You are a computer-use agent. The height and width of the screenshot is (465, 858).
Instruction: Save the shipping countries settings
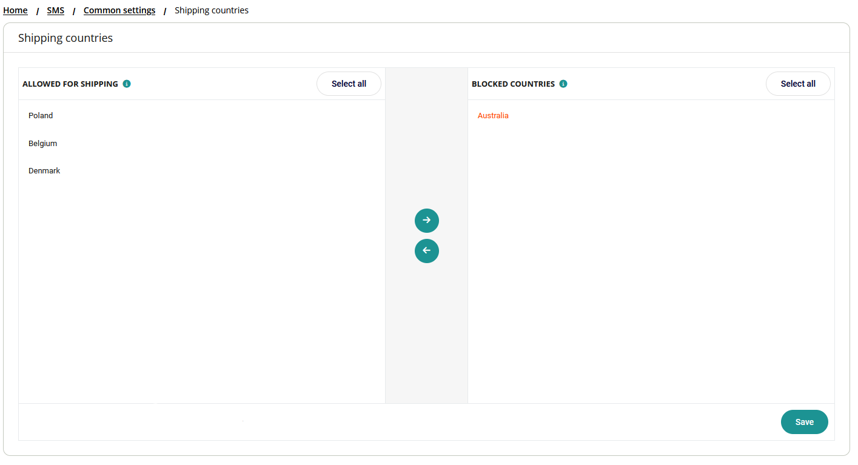tap(804, 422)
